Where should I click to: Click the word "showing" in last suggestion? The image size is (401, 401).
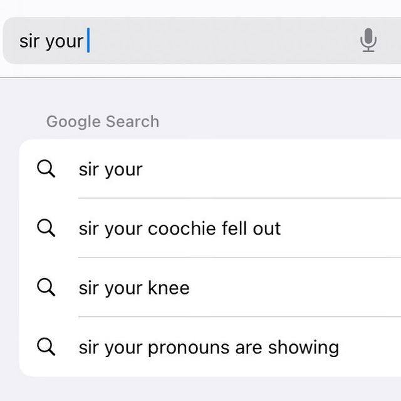(x=303, y=348)
